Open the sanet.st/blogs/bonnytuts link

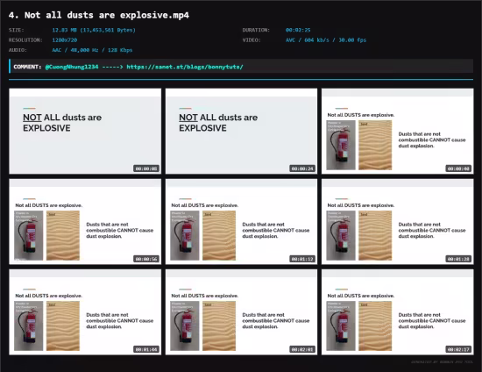pos(185,67)
